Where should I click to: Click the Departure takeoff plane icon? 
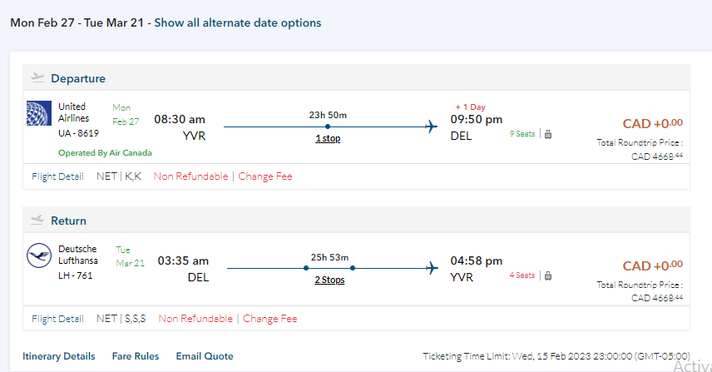37,77
